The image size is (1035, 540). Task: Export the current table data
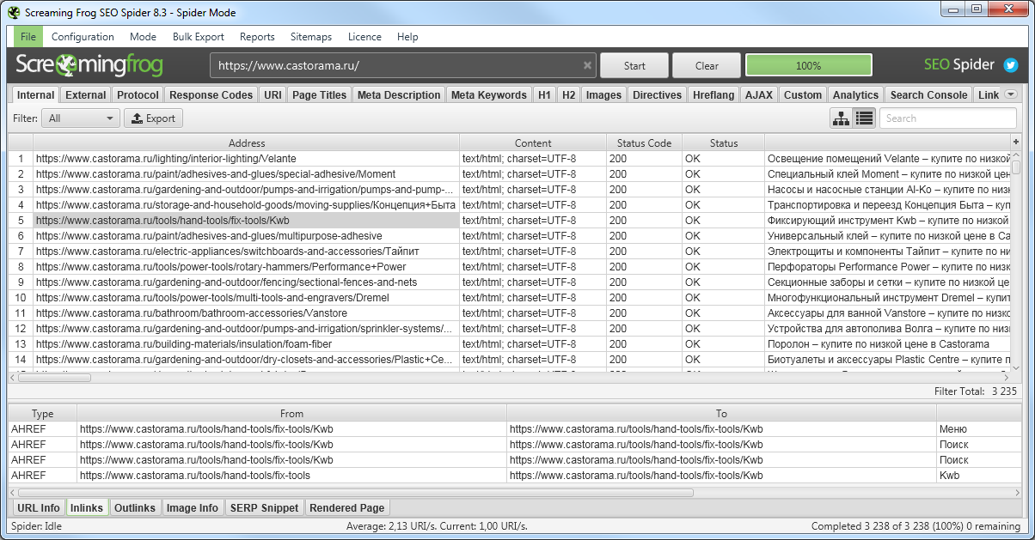click(x=153, y=118)
